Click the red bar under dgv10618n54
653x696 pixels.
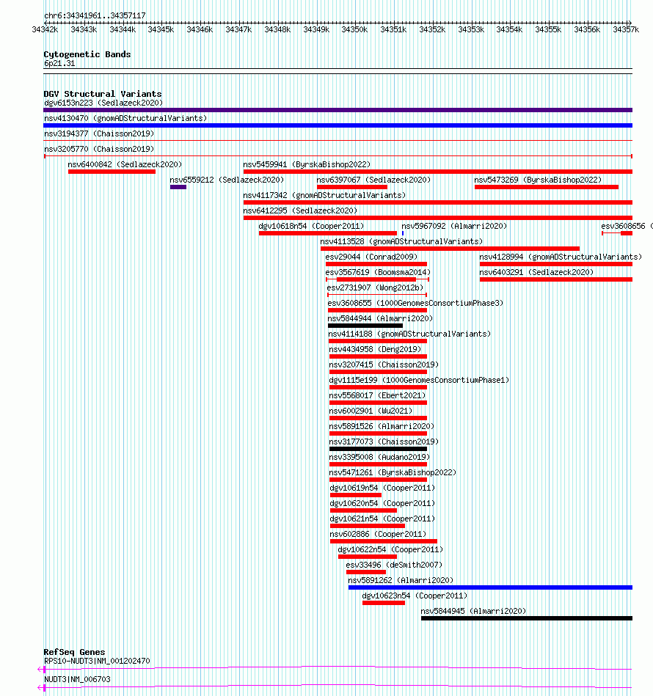tap(328, 233)
